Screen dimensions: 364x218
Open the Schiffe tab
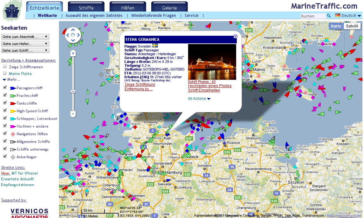click(x=86, y=7)
